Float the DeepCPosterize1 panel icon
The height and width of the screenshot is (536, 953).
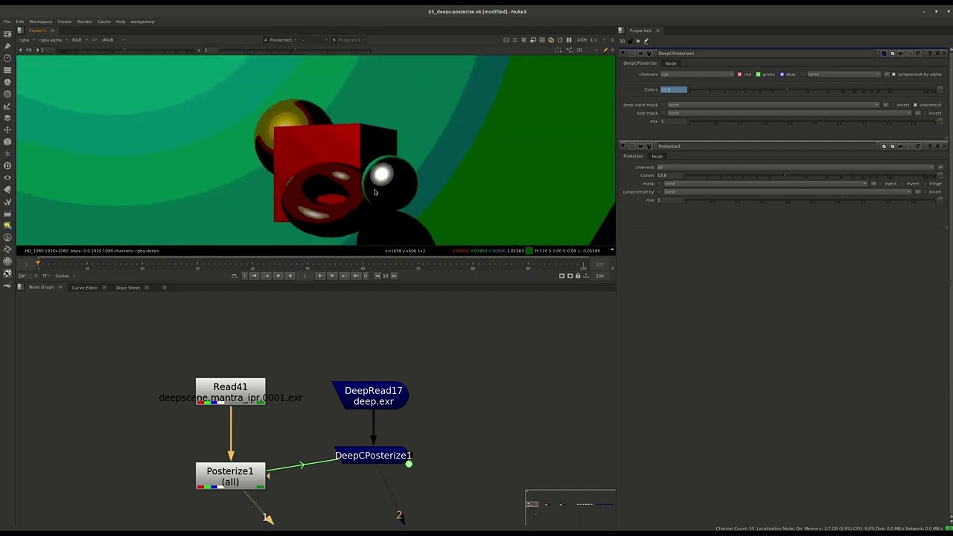(x=937, y=54)
